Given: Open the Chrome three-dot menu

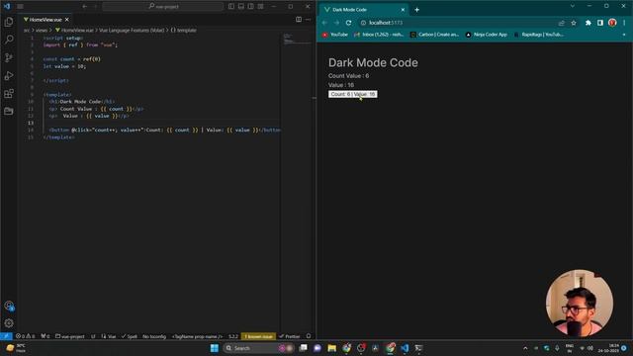Looking at the screenshot, I should 624,23.
